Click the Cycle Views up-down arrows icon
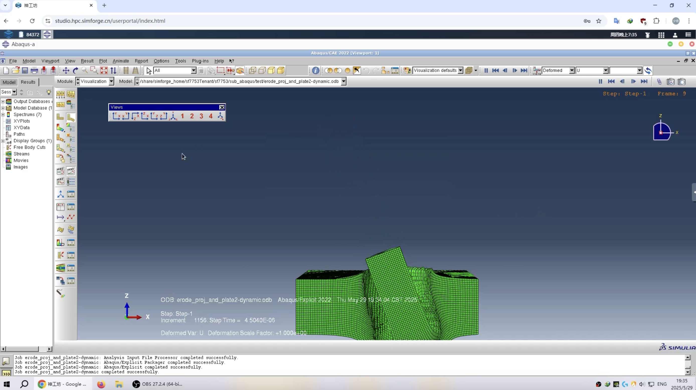The width and height of the screenshot is (696, 390). [114, 71]
